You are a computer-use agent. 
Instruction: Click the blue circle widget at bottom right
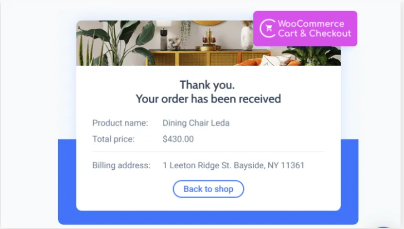384,228
